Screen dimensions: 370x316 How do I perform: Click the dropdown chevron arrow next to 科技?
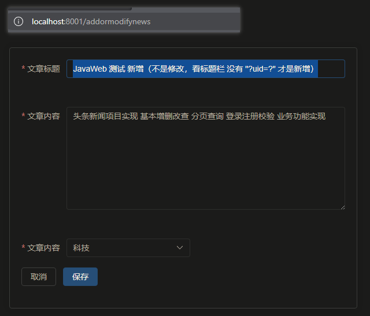(x=180, y=248)
